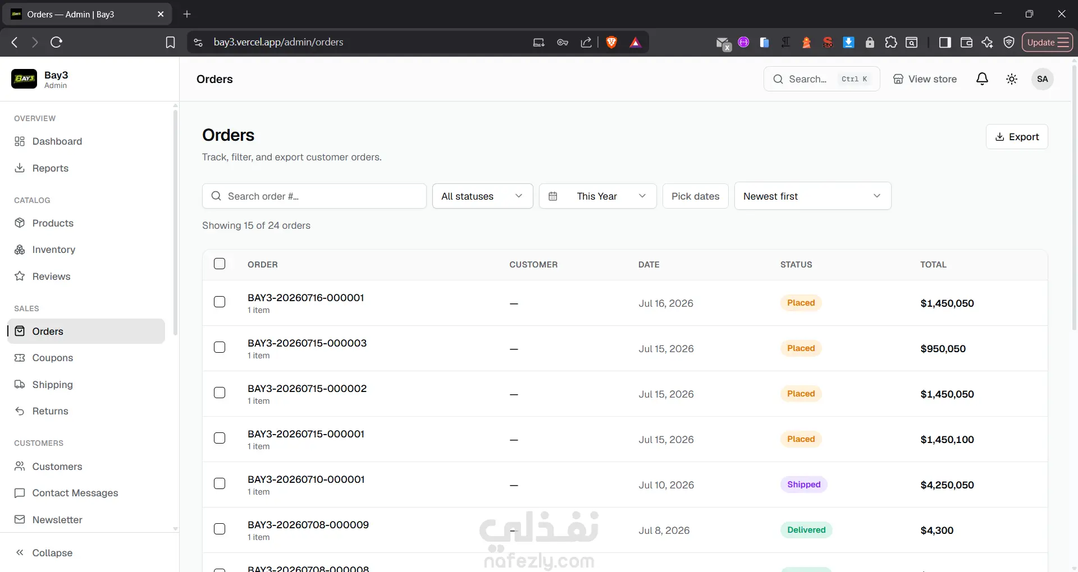Bookmark this page icon

point(170,43)
